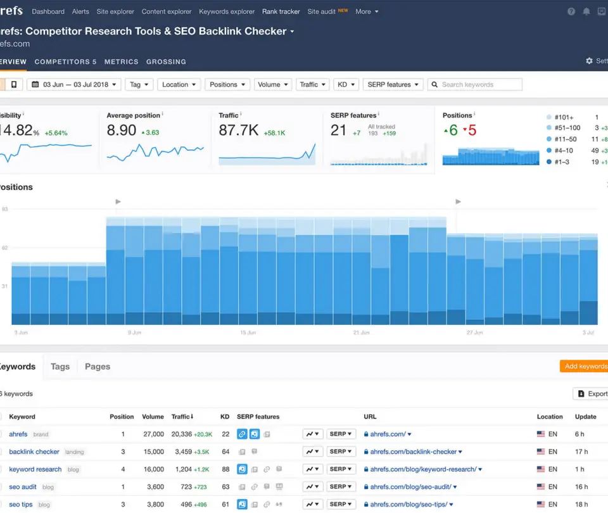Open the keyword research keyword link
This screenshot has height=513, width=608.
[35, 469]
